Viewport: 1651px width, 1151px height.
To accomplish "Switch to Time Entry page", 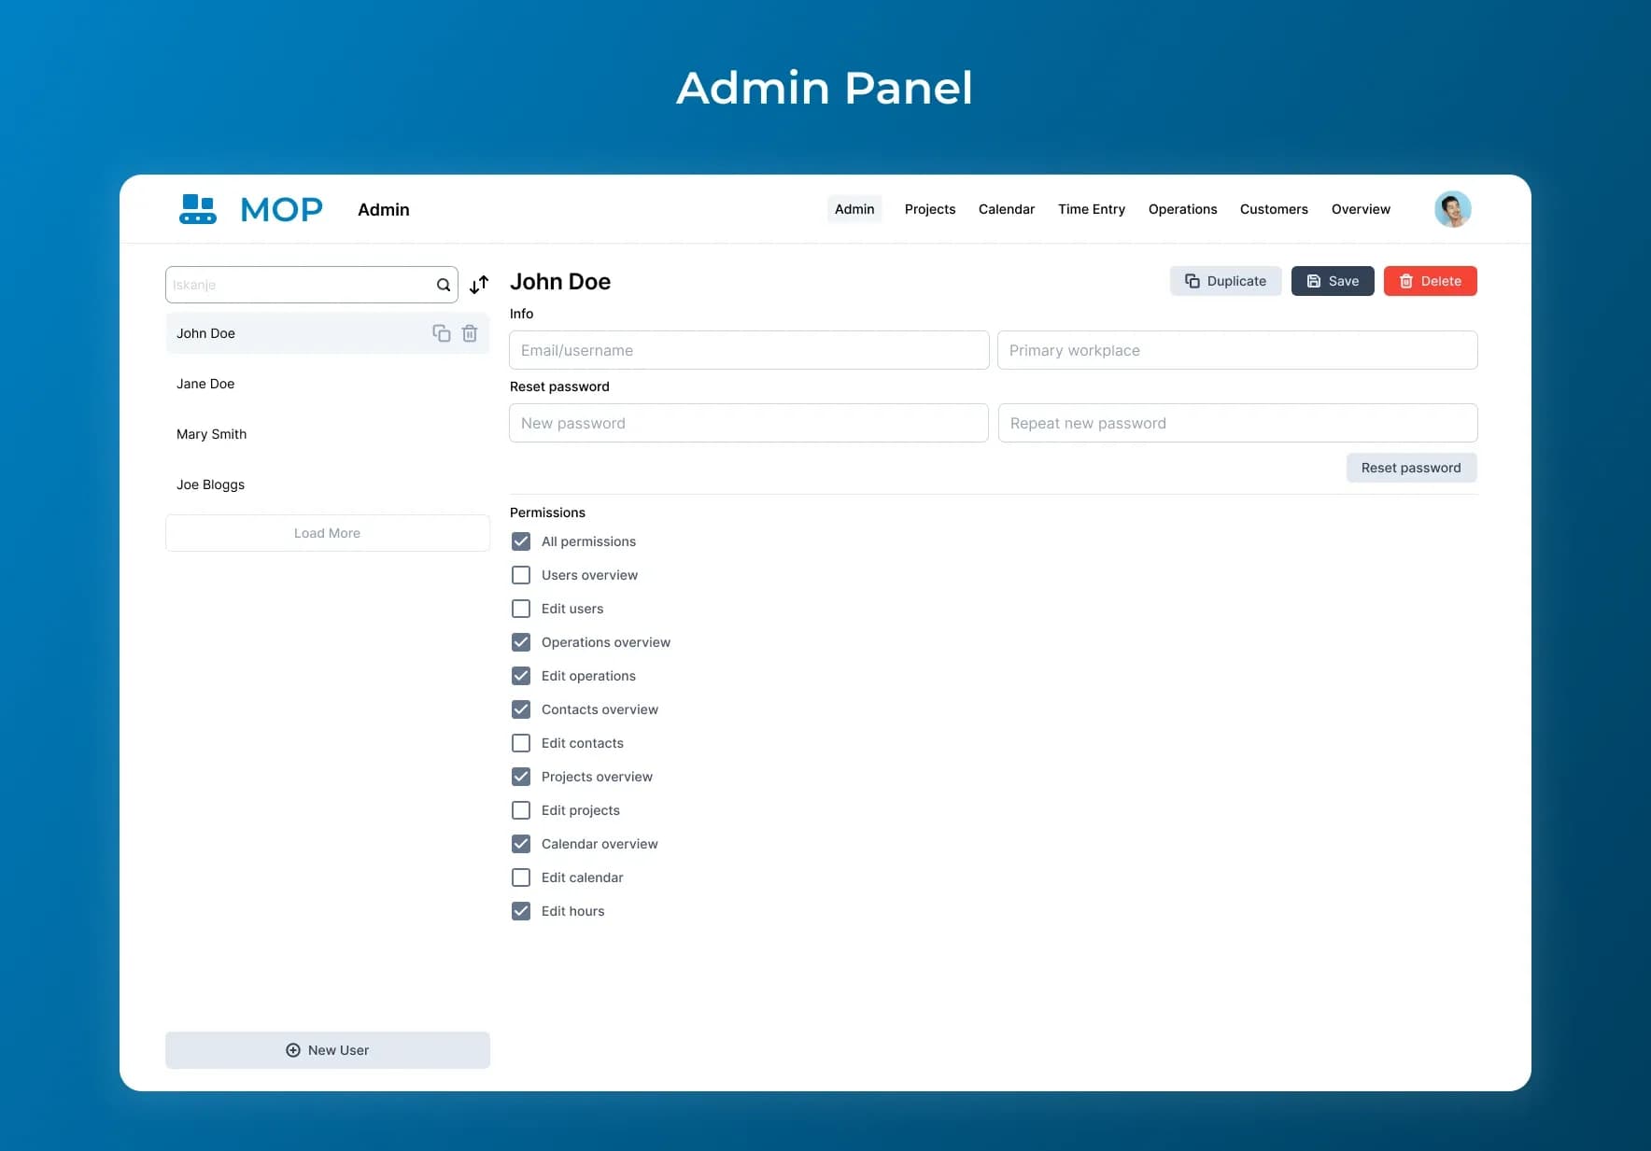I will 1092,209.
